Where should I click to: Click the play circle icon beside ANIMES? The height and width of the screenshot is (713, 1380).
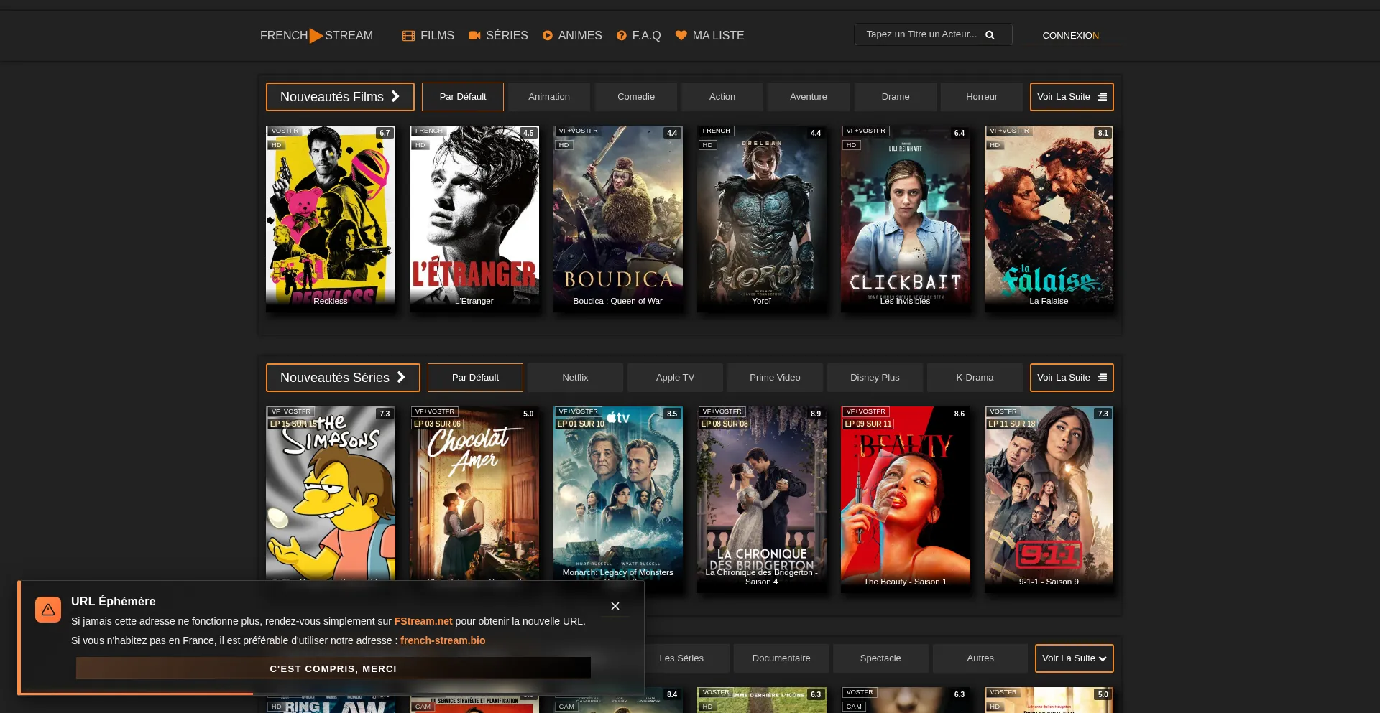click(548, 35)
